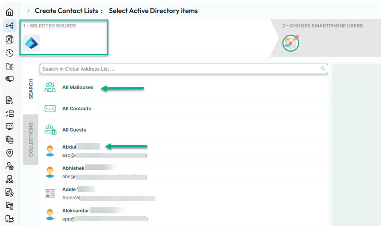The width and height of the screenshot is (381, 226).
Task: Open the user folder icon in sidebar
Action: click(x=9, y=66)
